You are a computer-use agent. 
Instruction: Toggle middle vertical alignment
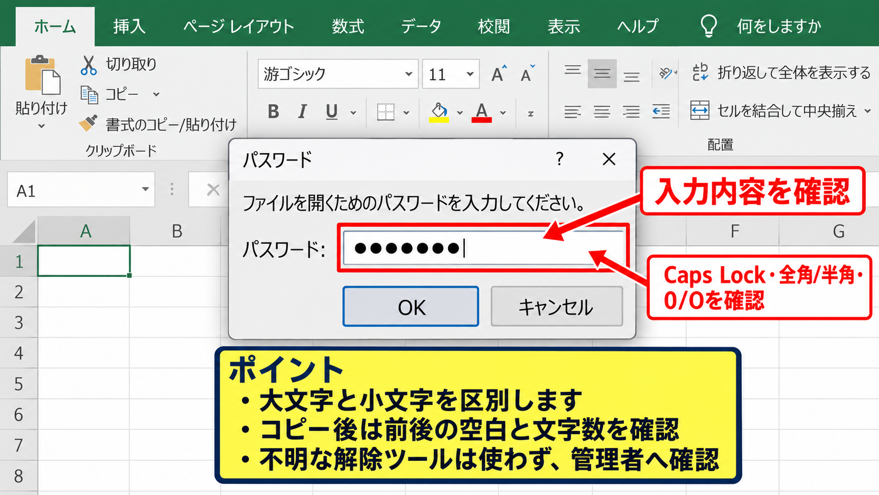click(x=602, y=73)
